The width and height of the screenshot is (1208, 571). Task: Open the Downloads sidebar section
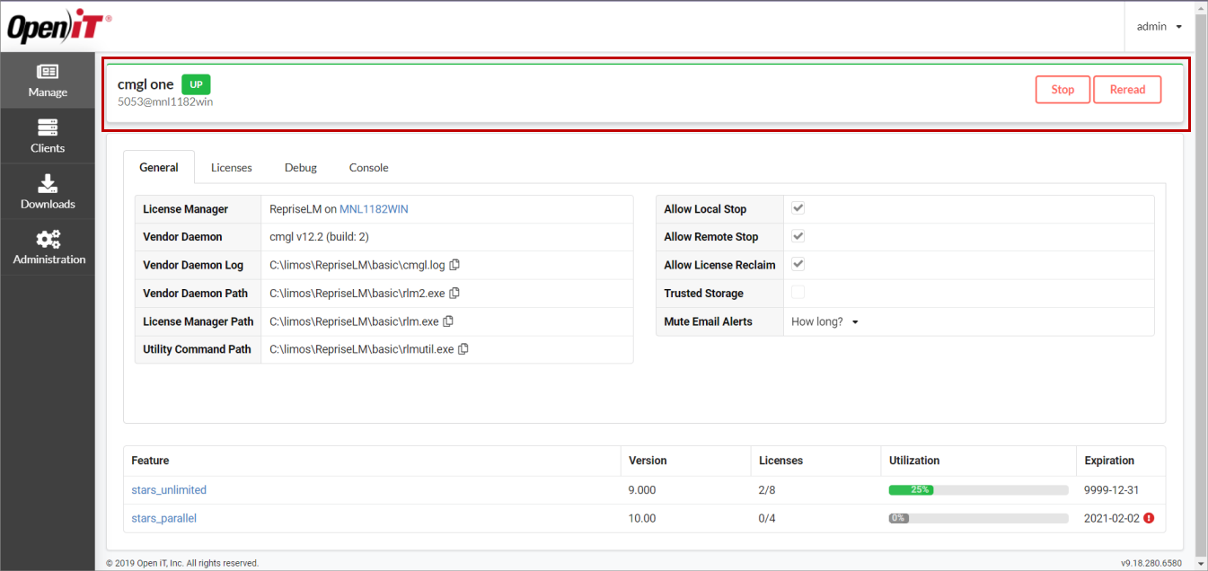click(x=48, y=192)
